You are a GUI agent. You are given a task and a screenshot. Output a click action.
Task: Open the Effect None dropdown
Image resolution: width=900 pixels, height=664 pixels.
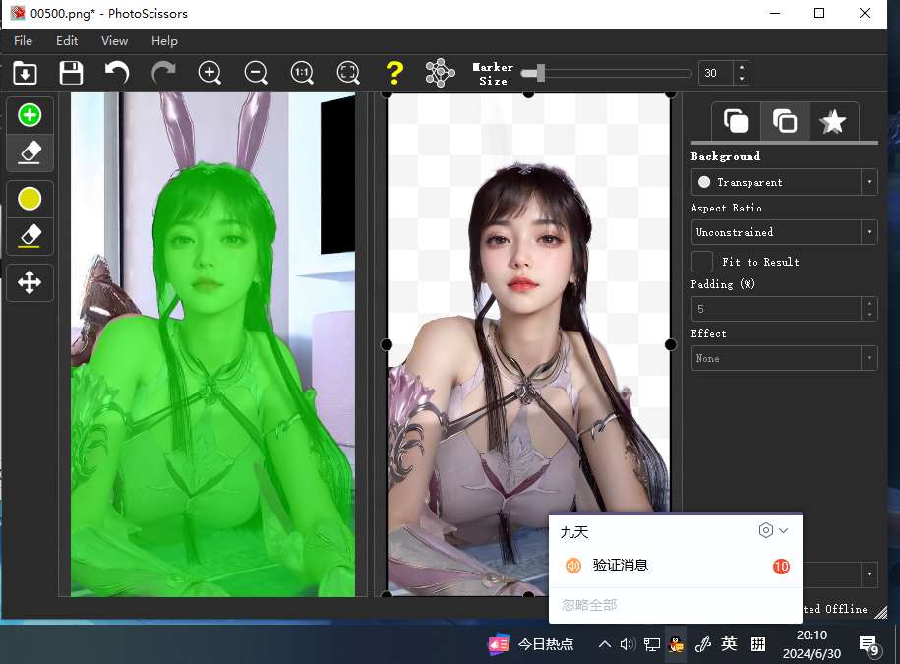click(x=784, y=358)
